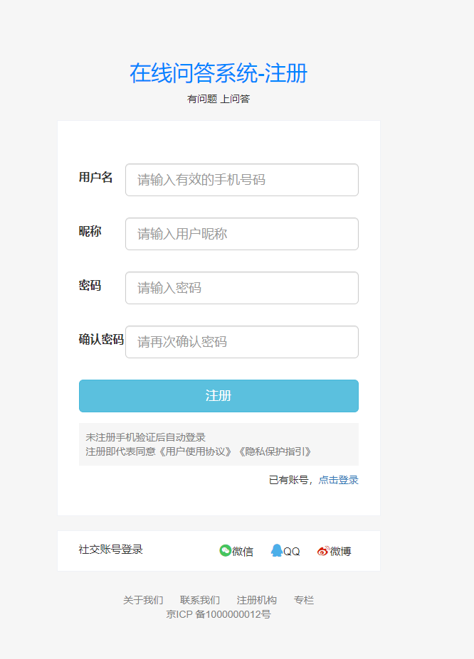The width and height of the screenshot is (474, 659).
Task: Click the QQ penguin icon
Action: click(276, 550)
